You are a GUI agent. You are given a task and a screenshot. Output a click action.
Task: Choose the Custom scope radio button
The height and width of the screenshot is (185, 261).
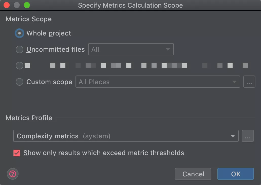coord(20,82)
